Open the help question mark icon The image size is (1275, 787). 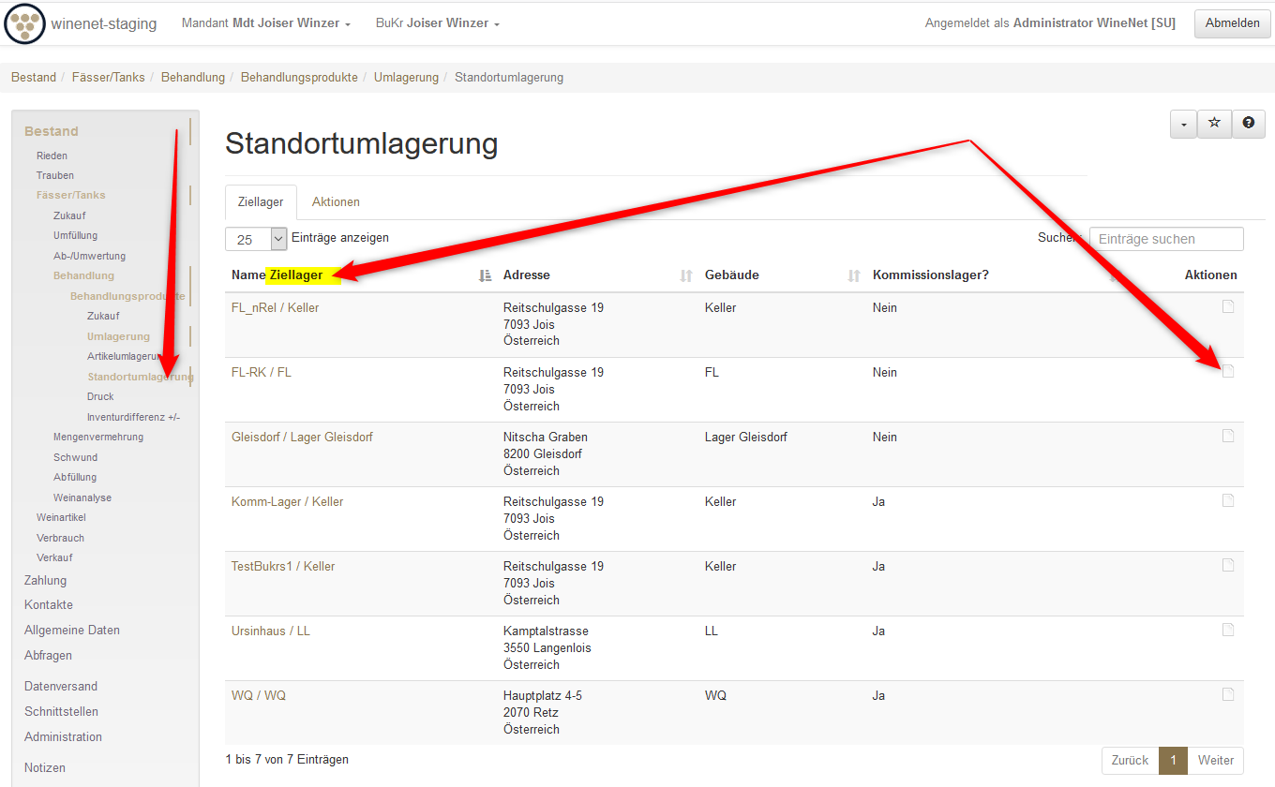tap(1248, 124)
